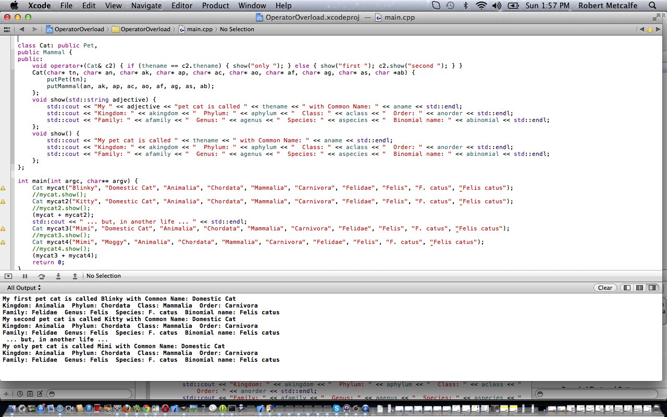The image size is (667, 417).
Task: Go forward in editor history
Action: [34, 29]
